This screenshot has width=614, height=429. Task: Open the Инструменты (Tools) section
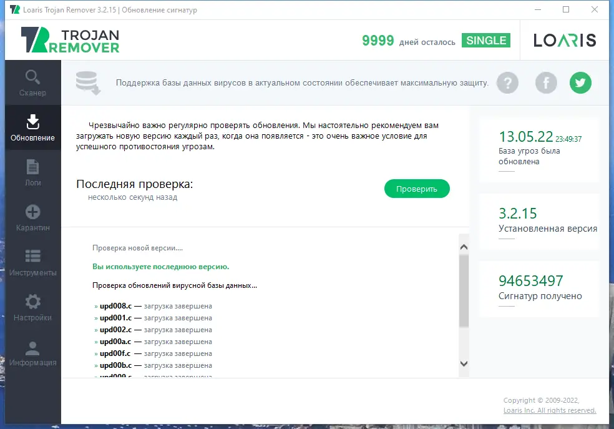(32, 263)
